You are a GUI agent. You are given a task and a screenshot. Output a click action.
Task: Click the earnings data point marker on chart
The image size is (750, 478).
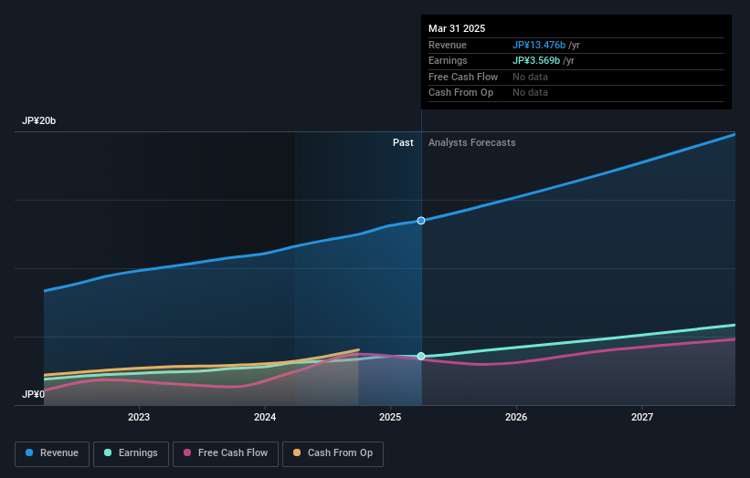(x=421, y=357)
